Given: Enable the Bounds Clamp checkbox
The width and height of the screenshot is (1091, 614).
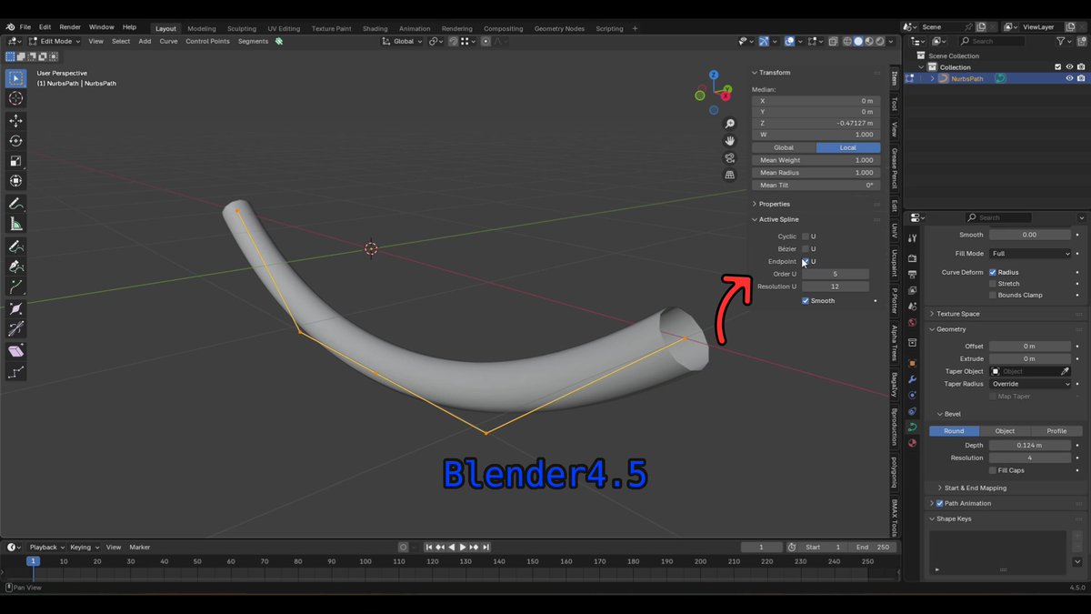Looking at the screenshot, I should pos(992,295).
